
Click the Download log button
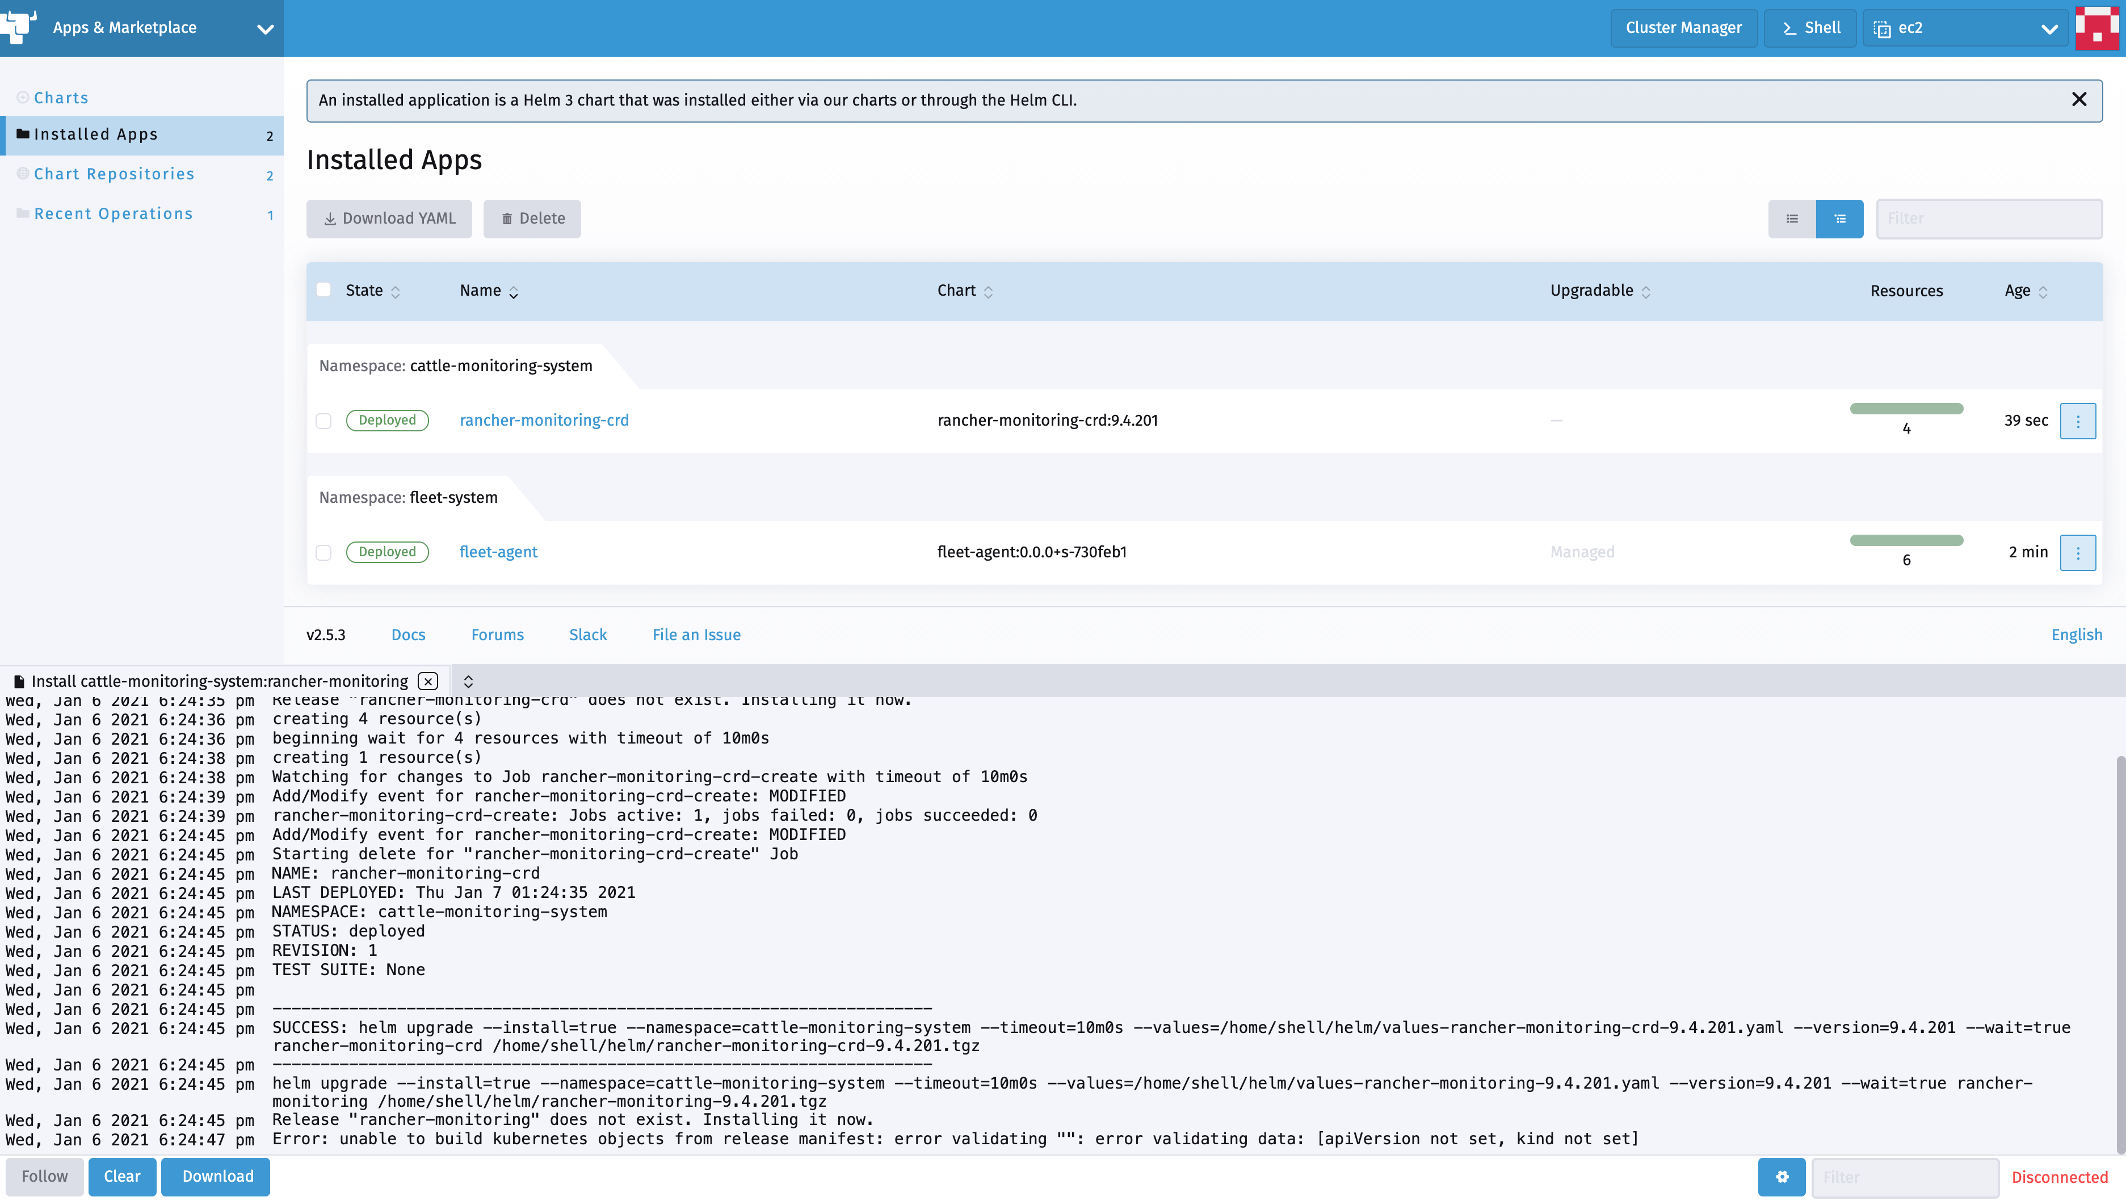click(x=216, y=1176)
